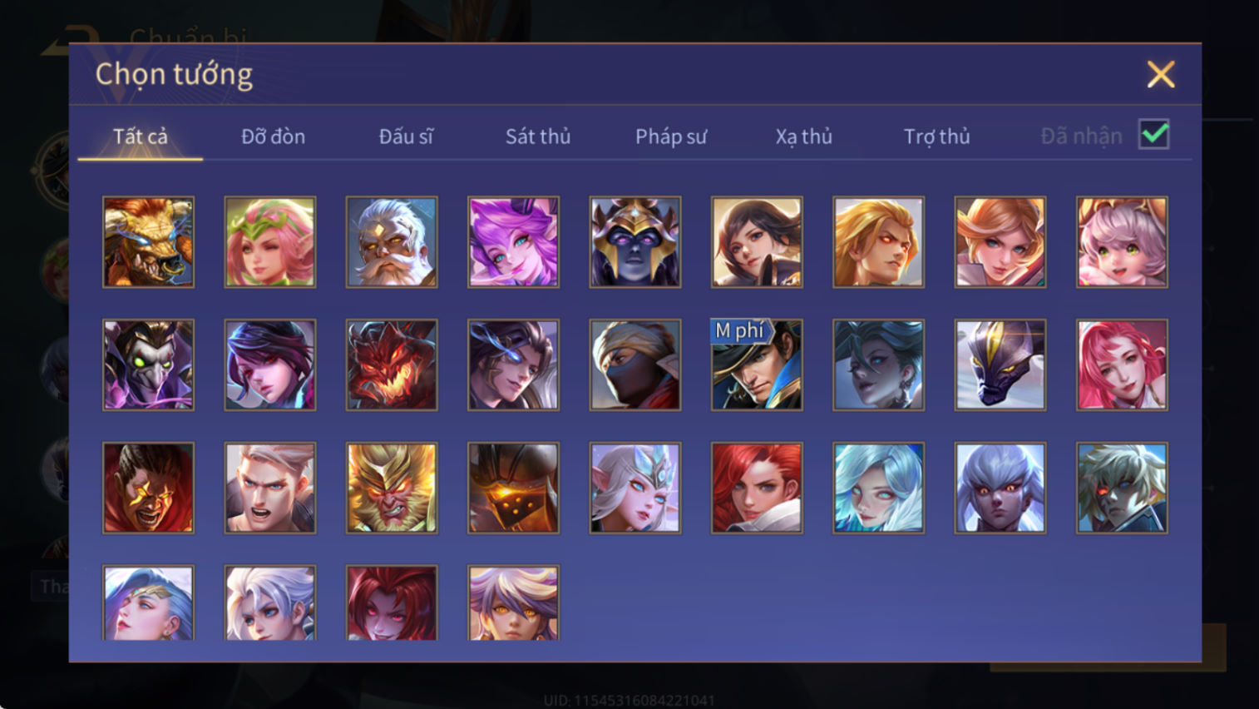Screen dimensions: 1259x709
Task: Choose the white-bearded old man hero
Action: point(392,242)
